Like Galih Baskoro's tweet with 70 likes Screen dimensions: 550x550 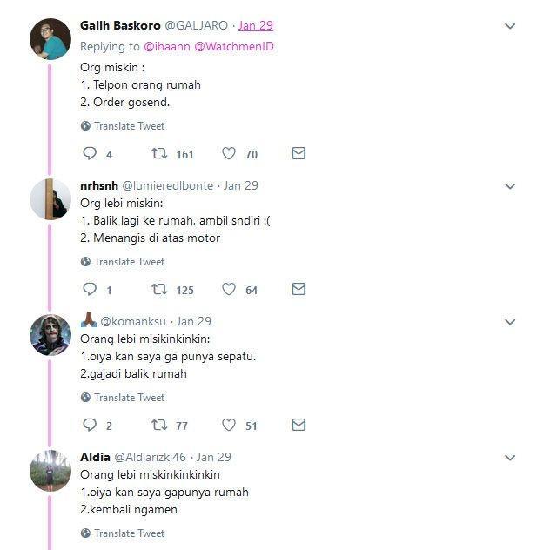pyautogui.click(x=229, y=154)
